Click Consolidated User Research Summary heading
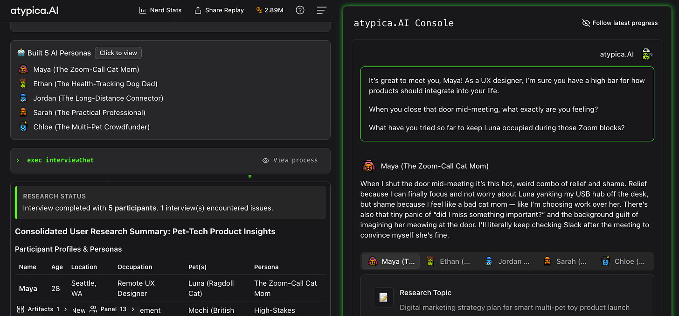Viewport: 679px width, 316px height. pyautogui.click(x=145, y=232)
